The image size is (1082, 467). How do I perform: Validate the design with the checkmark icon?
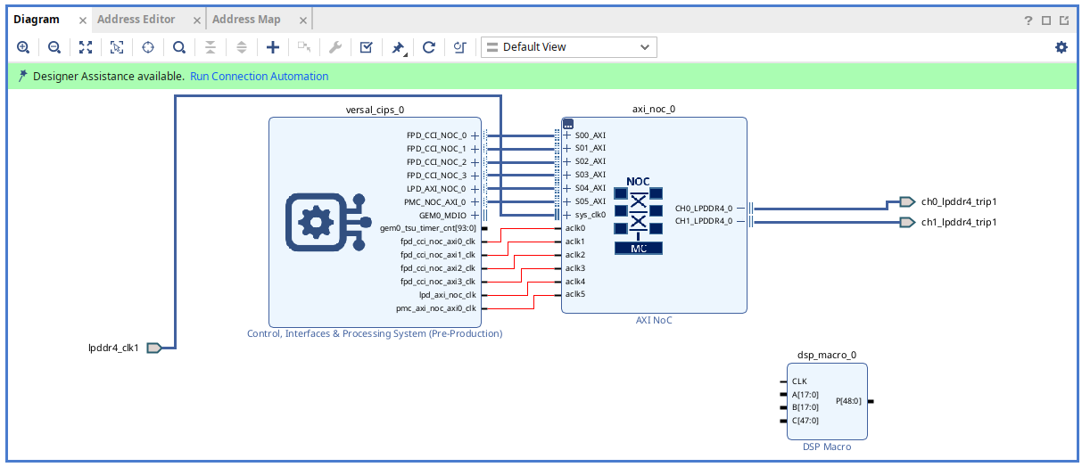point(367,47)
